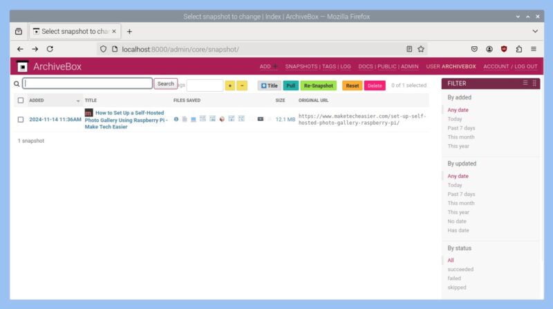Reload the page
The image size is (553, 309).
(x=50, y=49)
